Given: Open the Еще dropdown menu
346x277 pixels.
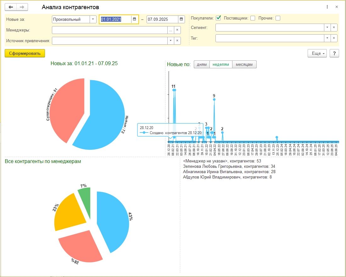Looking at the screenshot, I should 317,53.
